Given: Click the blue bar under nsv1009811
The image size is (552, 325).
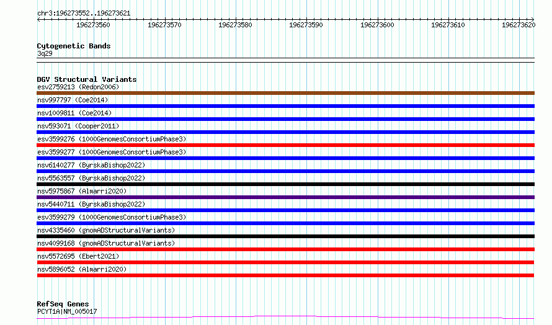Looking at the screenshot, I should pos(285,119).
